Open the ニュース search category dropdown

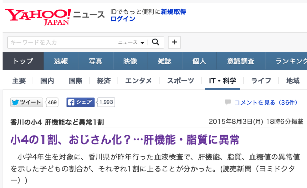[x=131, y=42]
